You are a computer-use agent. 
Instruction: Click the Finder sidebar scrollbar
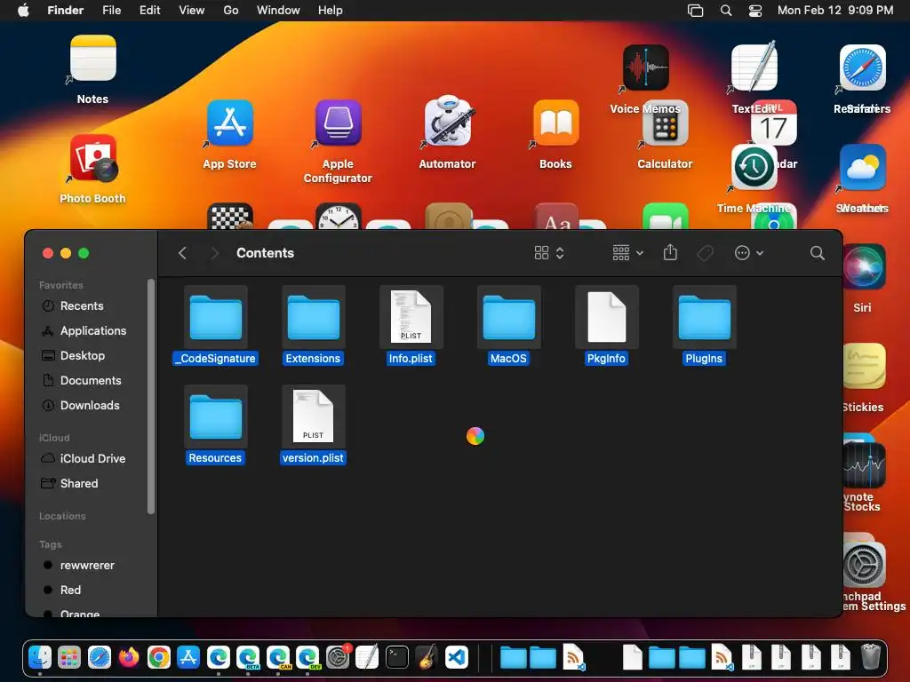tap(151, 397)
